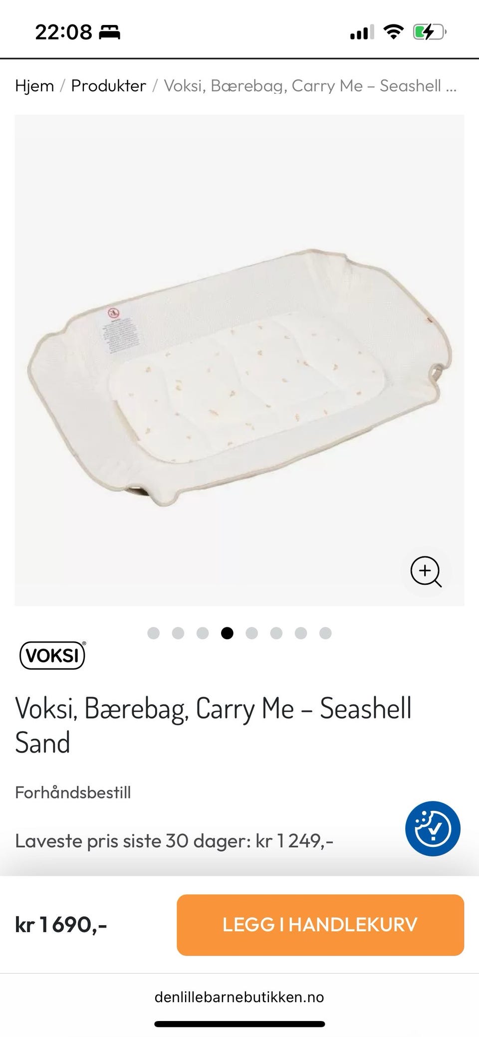
Task: Tap the battery charging indicator
Action: (x=429, y=33)
